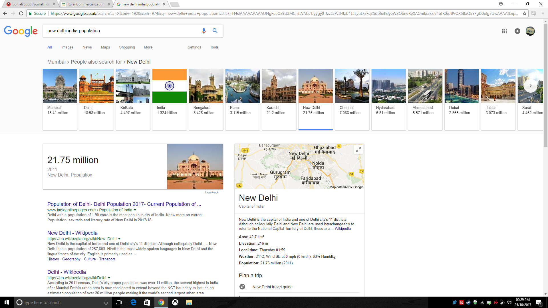The image size is (548, 308).
Task: Click the Mumbai breadcrumb link
Action: point(57,62)
